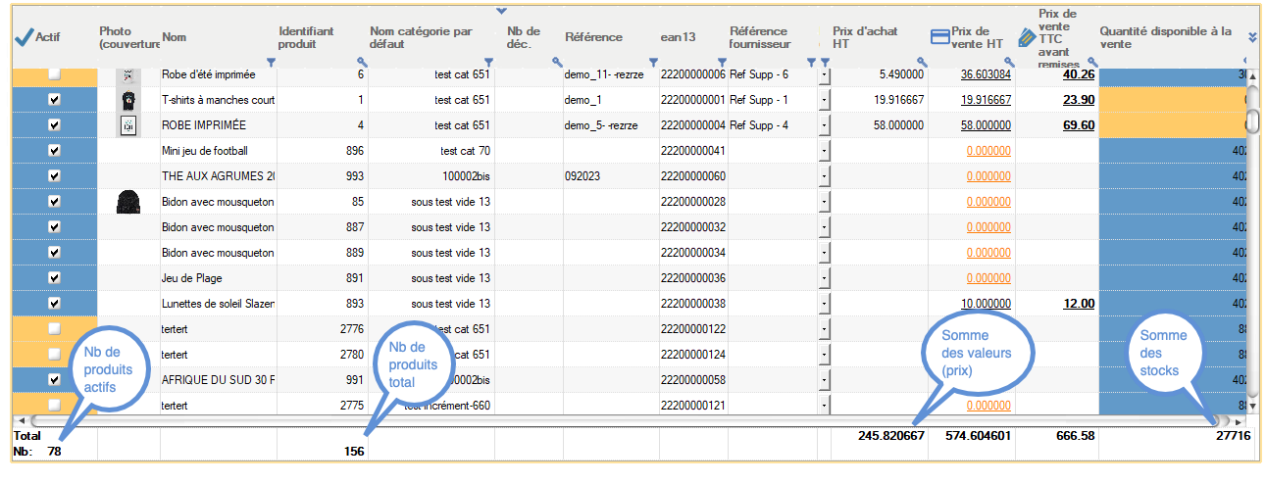Viewport: 1266px width, 483px height.
Task: Open the small dropdown button in T-shirts row
Action: (824, 100)
